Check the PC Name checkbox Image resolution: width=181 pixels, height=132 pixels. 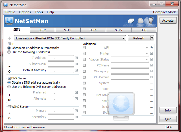(84, 65)
